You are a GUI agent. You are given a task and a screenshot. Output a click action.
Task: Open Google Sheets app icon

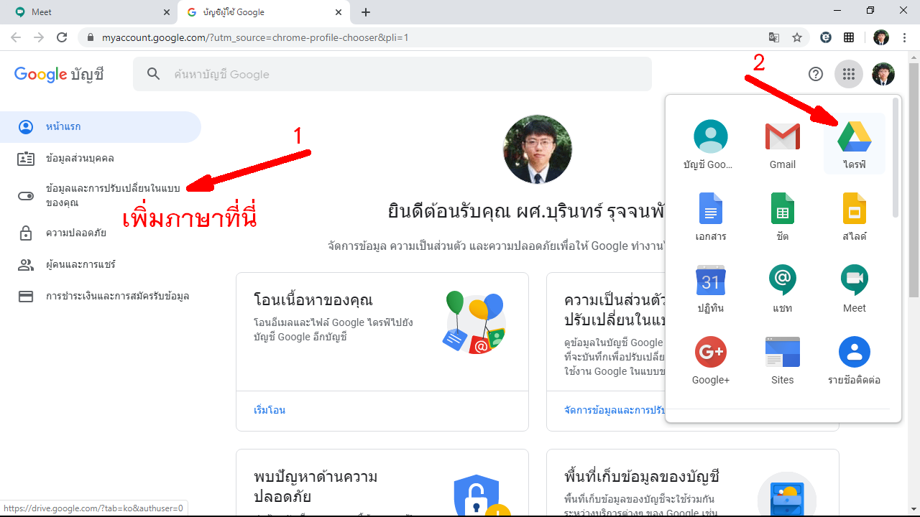[782, 215]
